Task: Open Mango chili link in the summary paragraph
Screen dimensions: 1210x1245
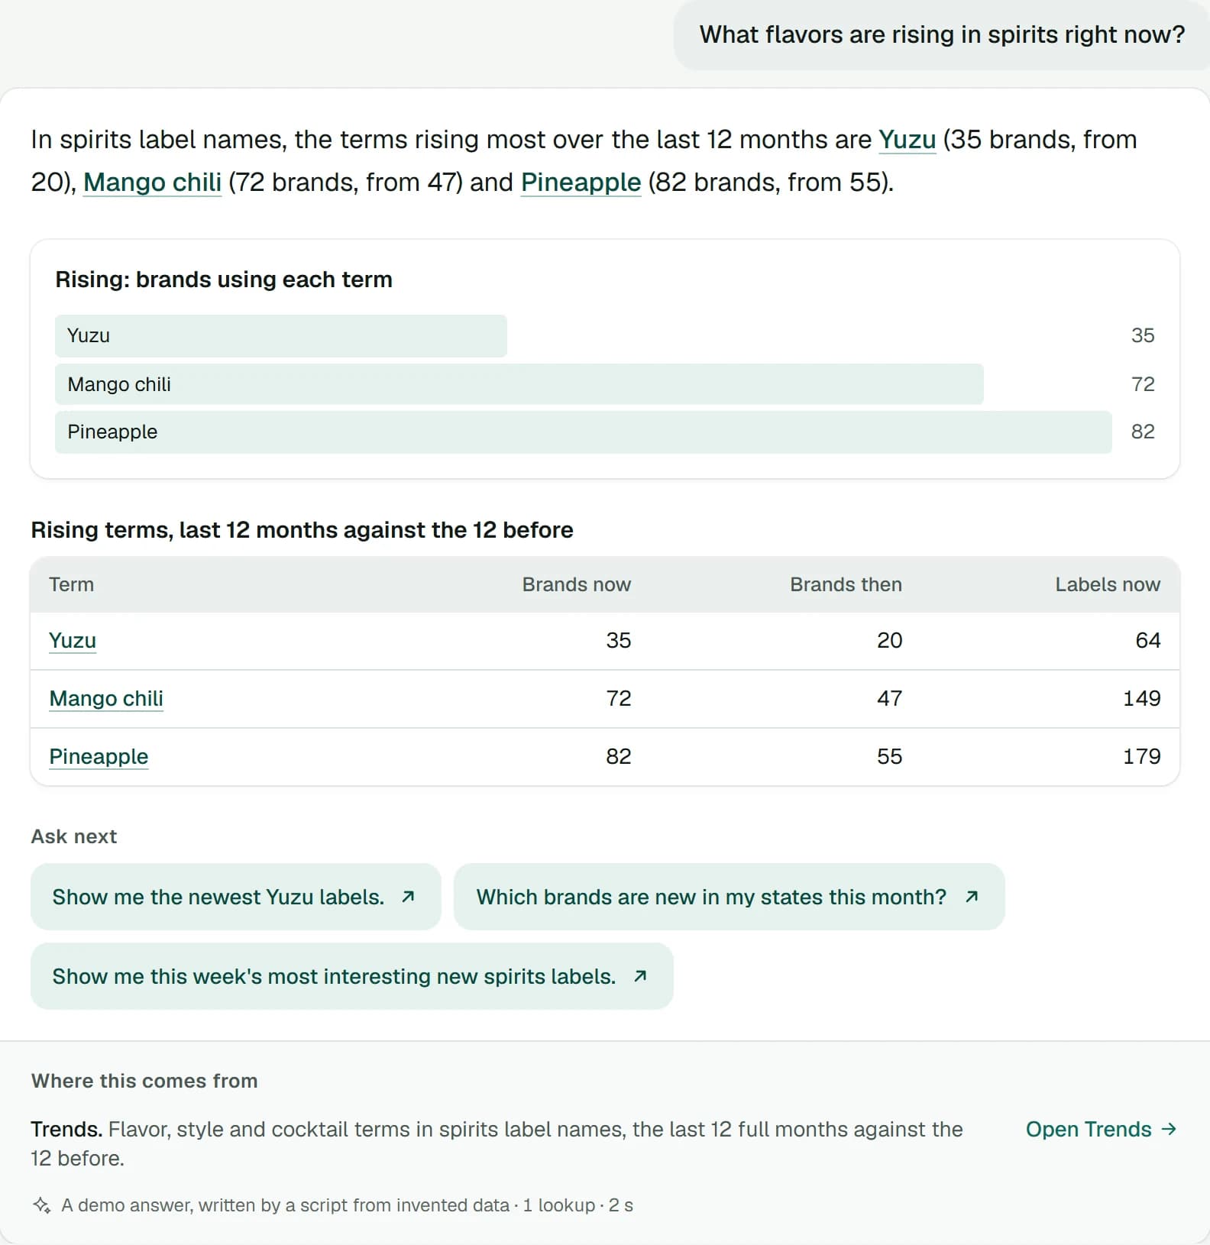Action: pyautogui.click(x=152, y=183)
